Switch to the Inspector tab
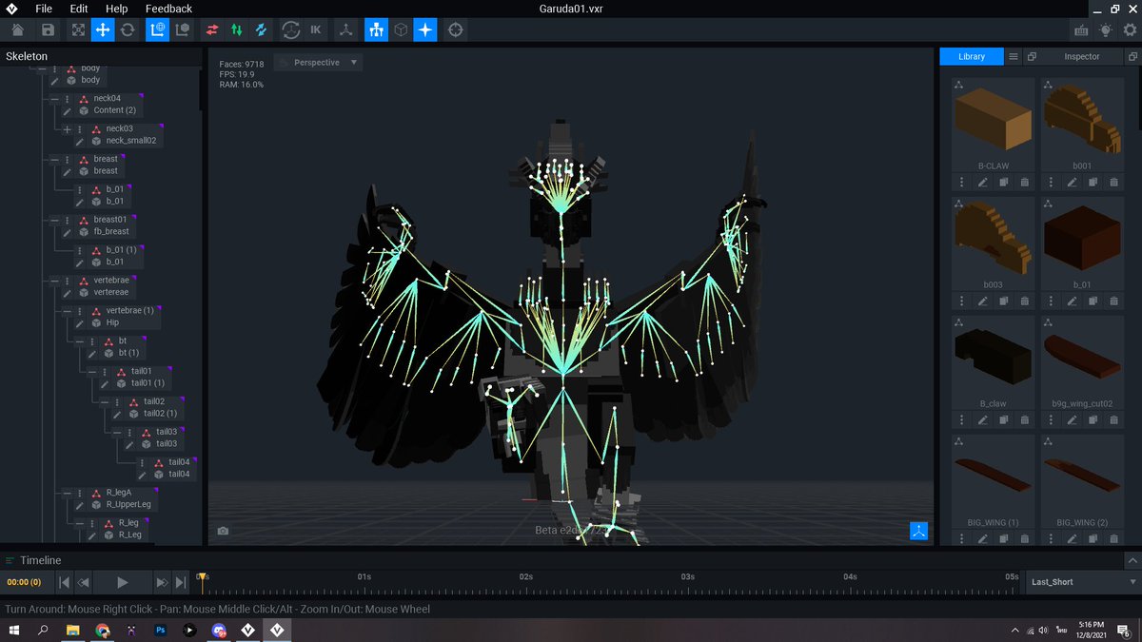The image size is (1142, 642). click(x=1081, y=57)
